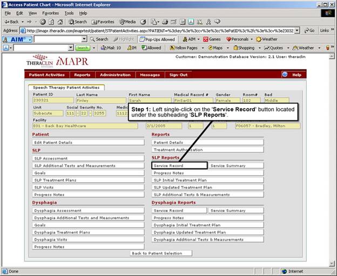The height and width of the screenshot is (276, 337).
Task: Open the Favorites toolbar button
Action: pos(103,22)
